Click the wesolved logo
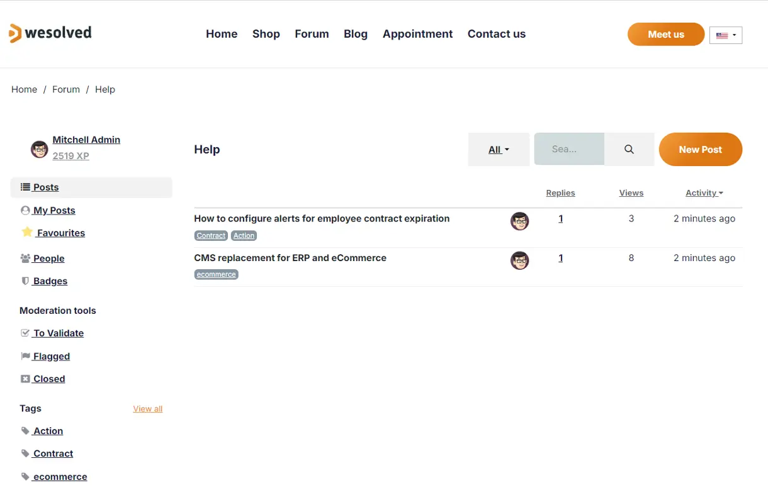Viewport: 768px width, 495px height. (x=50, y=33)
